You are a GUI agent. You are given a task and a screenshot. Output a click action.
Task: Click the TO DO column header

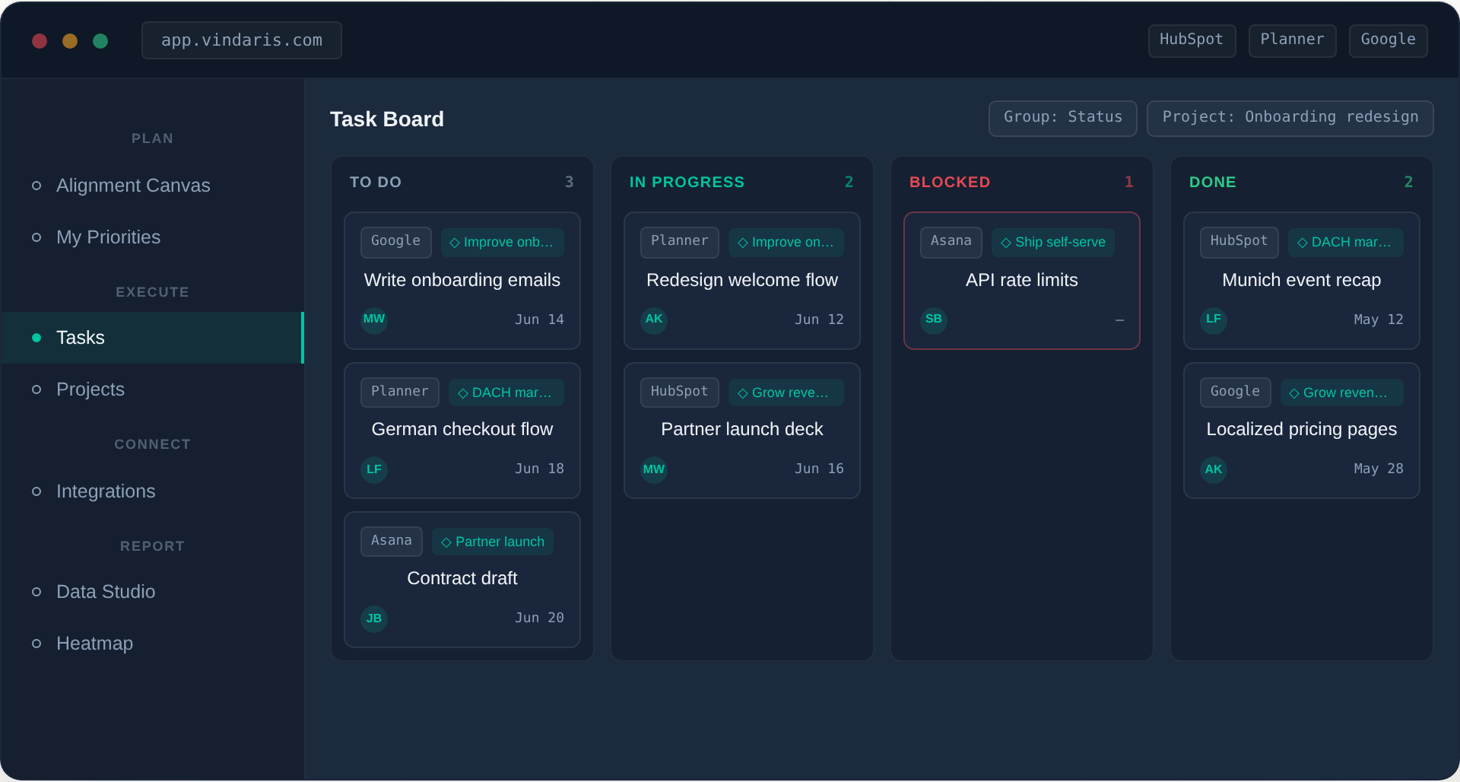point(376,183)
